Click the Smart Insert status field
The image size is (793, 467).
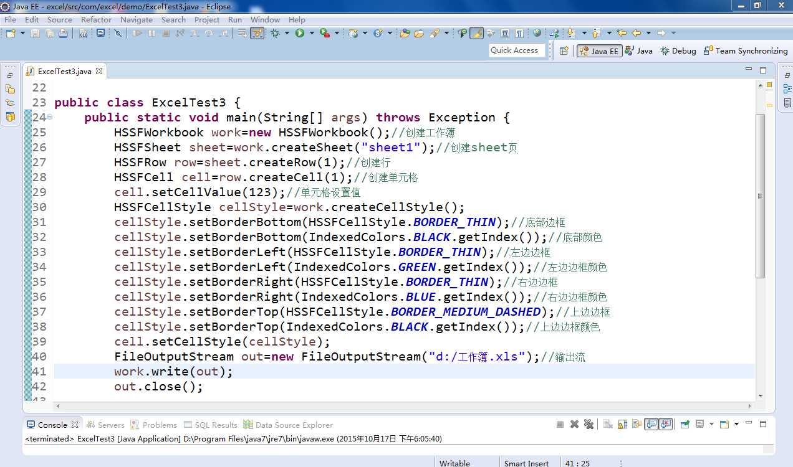point(527,463)
